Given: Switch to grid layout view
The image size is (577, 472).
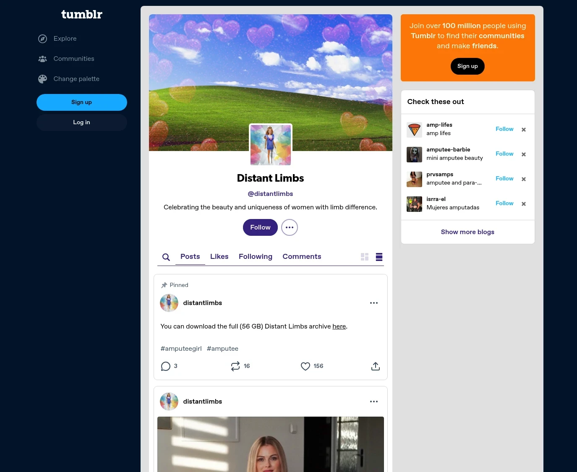Looking at the screenshot, I should click(x=365, y=257).
